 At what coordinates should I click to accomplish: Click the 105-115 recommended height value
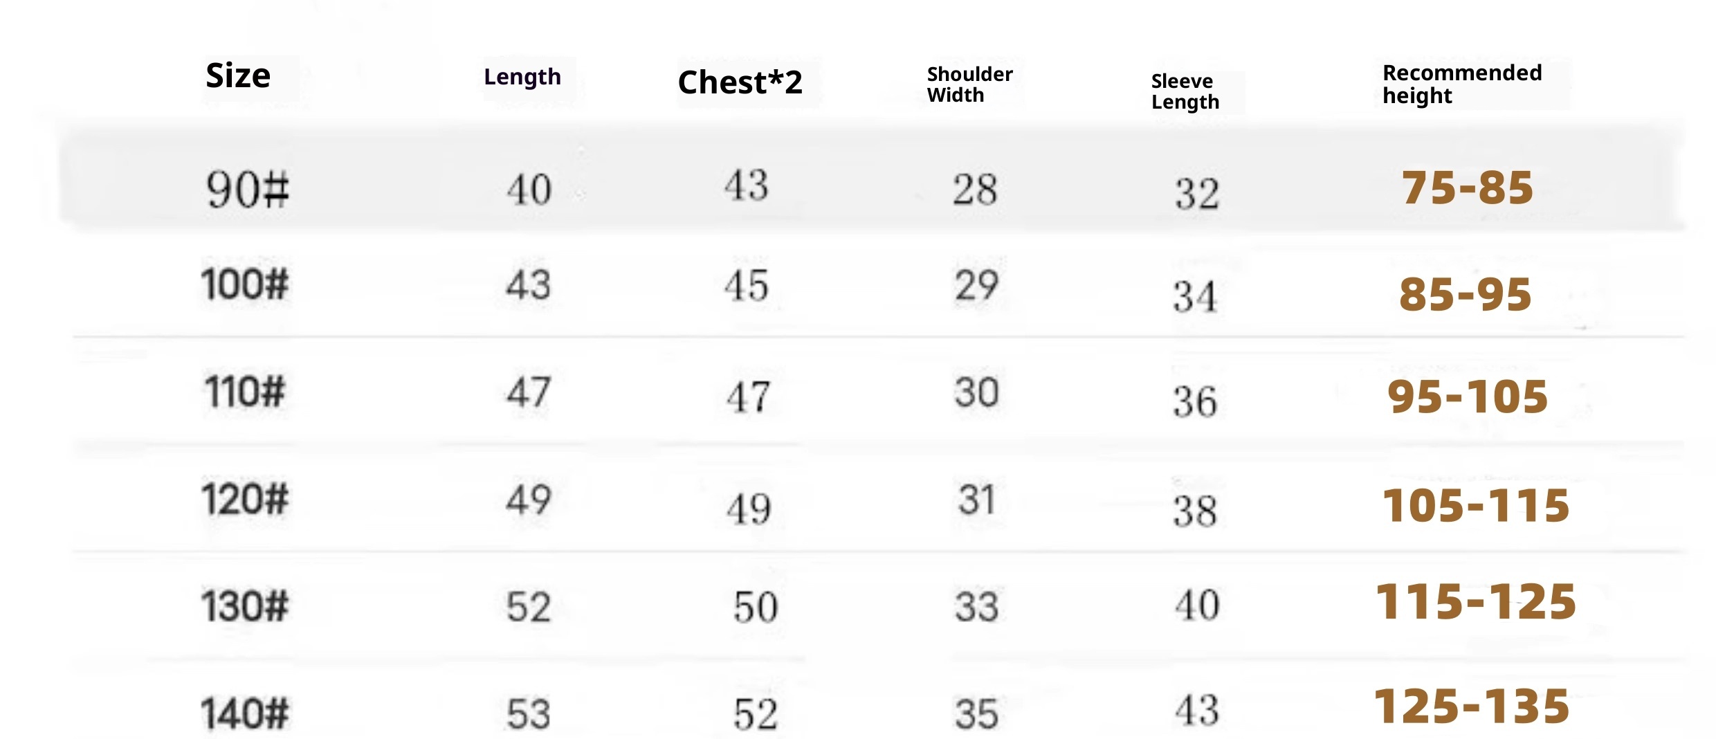coord(1475,505)
